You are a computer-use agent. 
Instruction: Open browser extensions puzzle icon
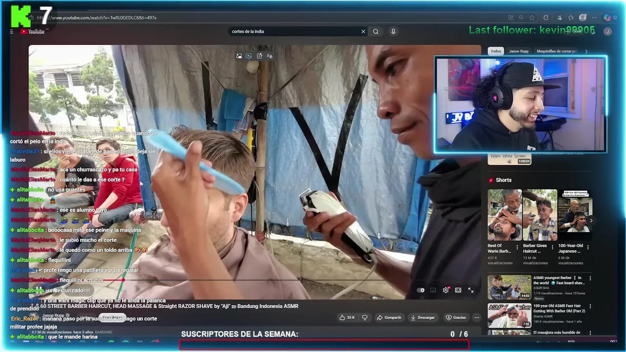coord(546,18)
